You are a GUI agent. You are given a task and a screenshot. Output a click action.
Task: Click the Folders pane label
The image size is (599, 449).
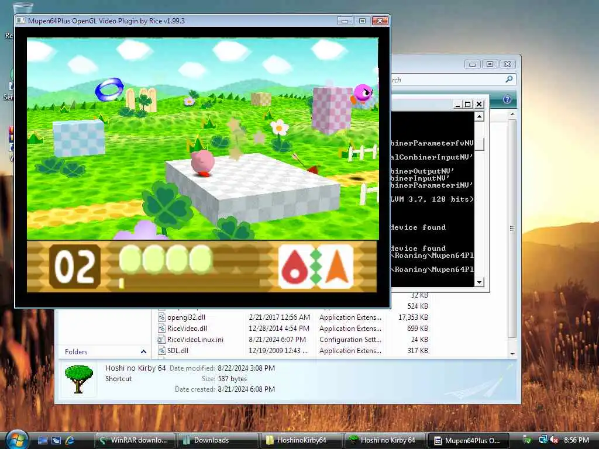76,351
